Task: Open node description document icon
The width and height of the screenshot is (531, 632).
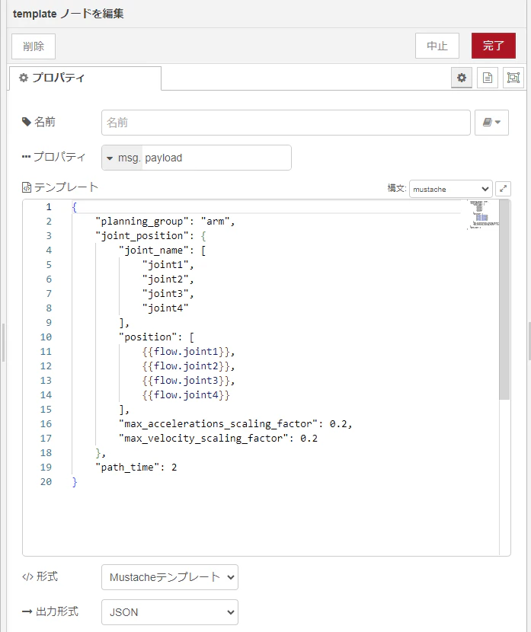Action: (488, 78)
